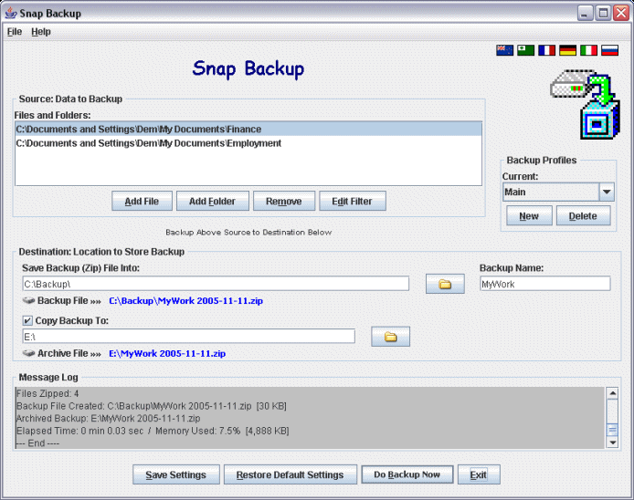Select the Finance folder row
634x500 pixels.
248,130
